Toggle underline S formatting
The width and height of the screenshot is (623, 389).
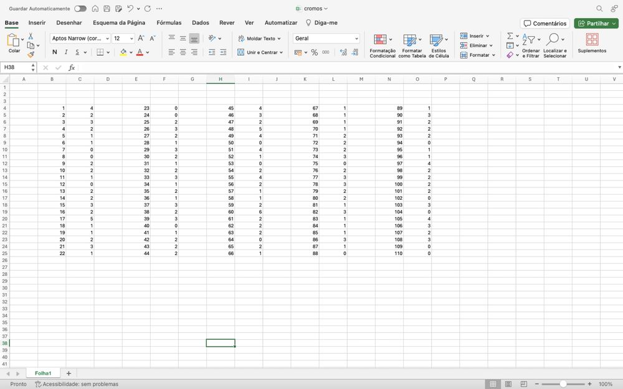coord(77,52)
